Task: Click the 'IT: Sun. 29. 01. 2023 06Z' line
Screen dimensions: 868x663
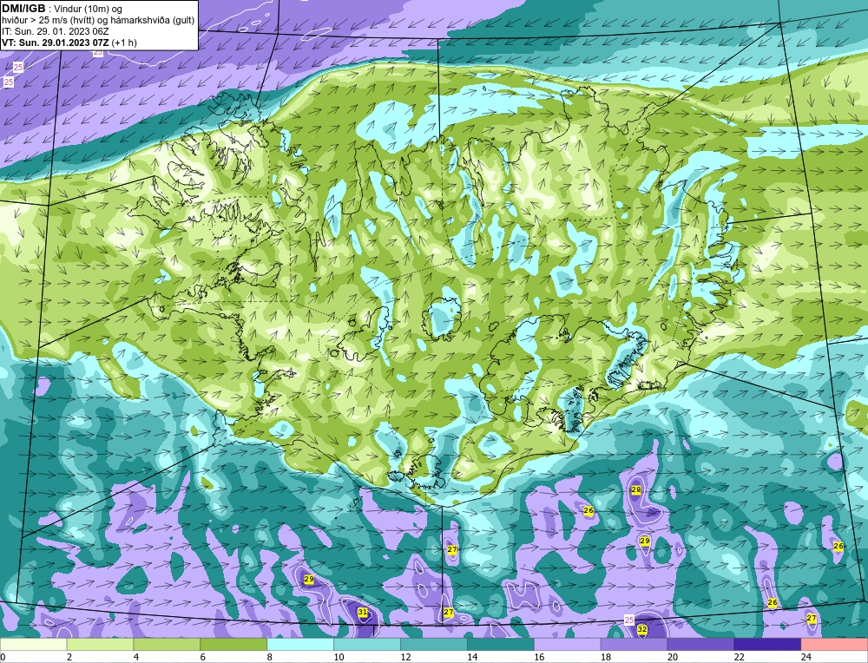Action: click(x=56, y=31)
